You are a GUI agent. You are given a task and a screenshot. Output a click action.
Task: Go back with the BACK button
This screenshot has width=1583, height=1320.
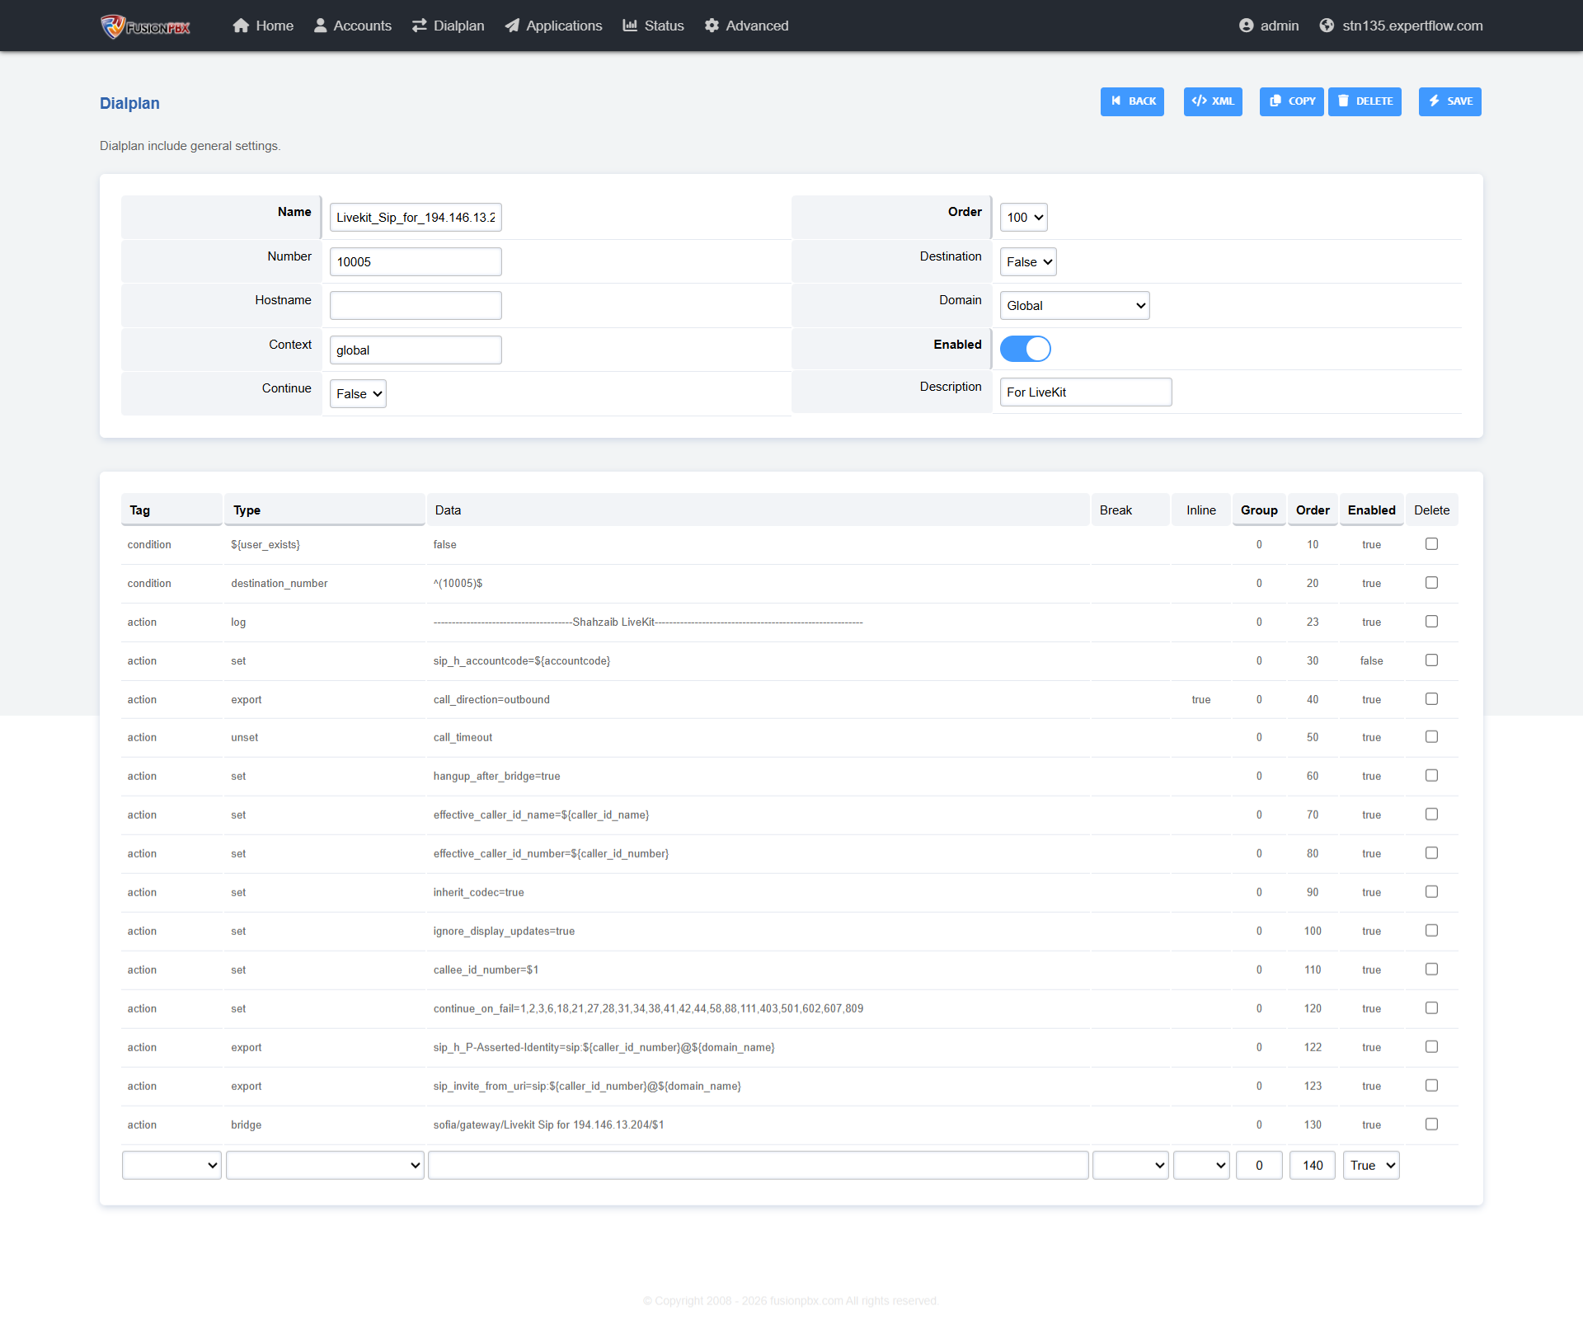tap(1132, 101)
